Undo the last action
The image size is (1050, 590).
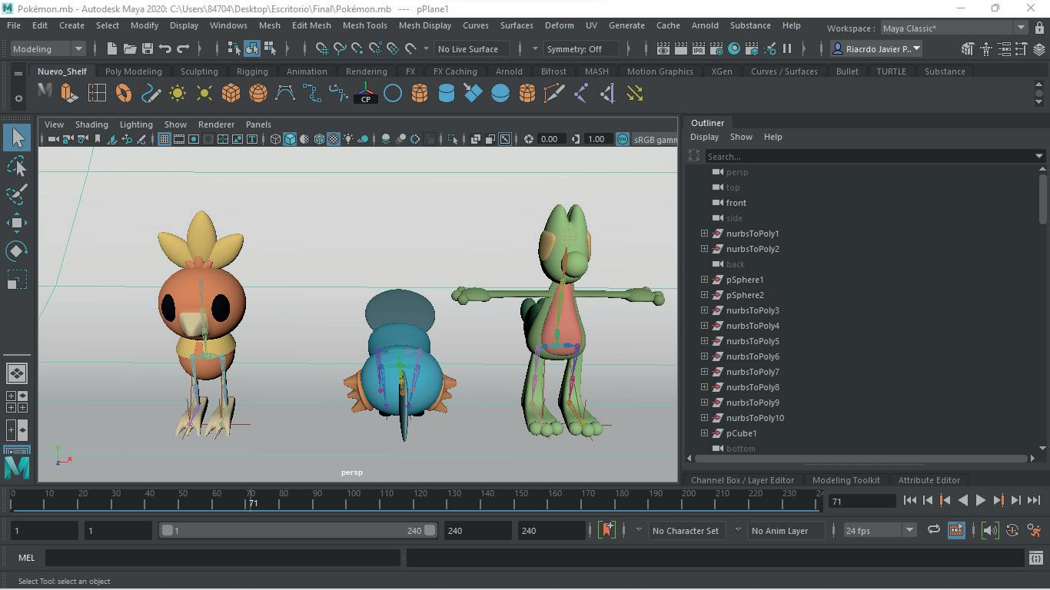tap(165, 48)
